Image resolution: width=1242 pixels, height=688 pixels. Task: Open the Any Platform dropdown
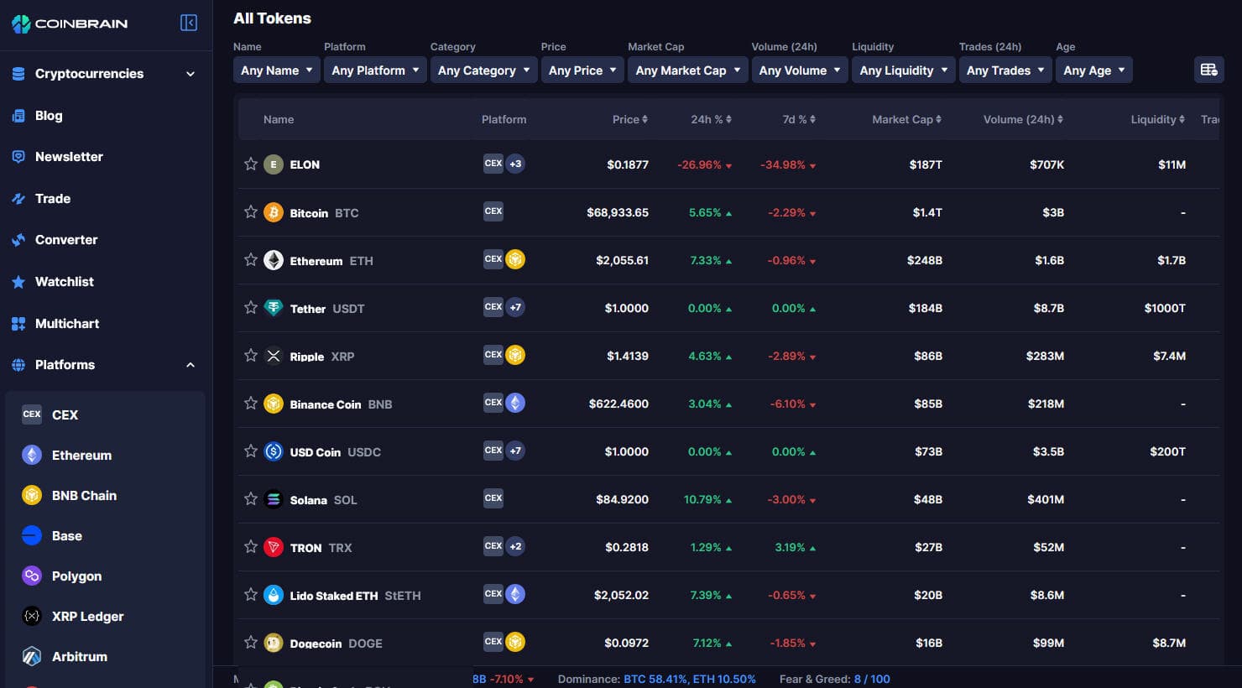pos(374,70)
